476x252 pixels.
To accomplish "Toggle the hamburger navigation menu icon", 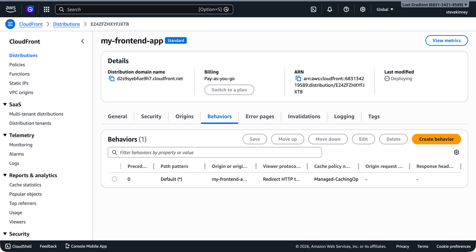I will 10,24.
